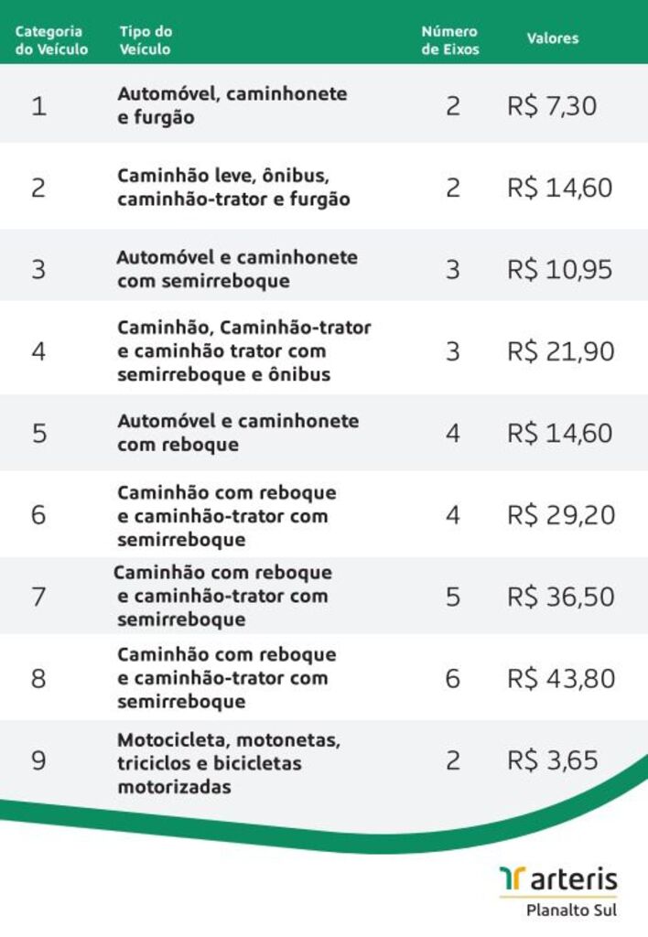This screenshot has width=648, height=937.
Task: Select category 7 row number
Action: pos(38,597)
